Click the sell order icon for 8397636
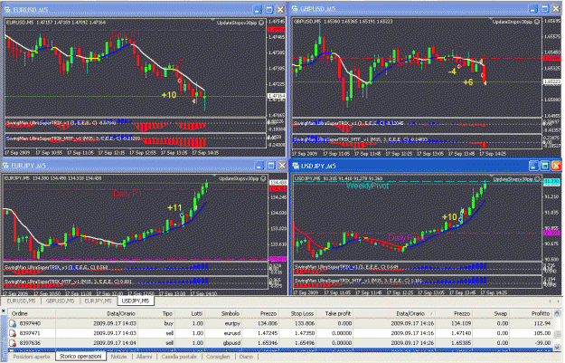The width and height of the screenshot is (565, 363). point(13,343)
